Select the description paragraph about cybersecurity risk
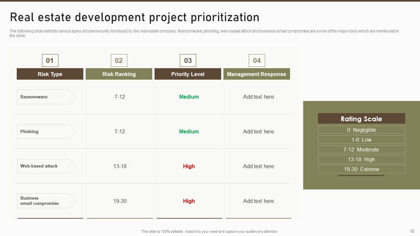420x236 pixels. (204, 33)
